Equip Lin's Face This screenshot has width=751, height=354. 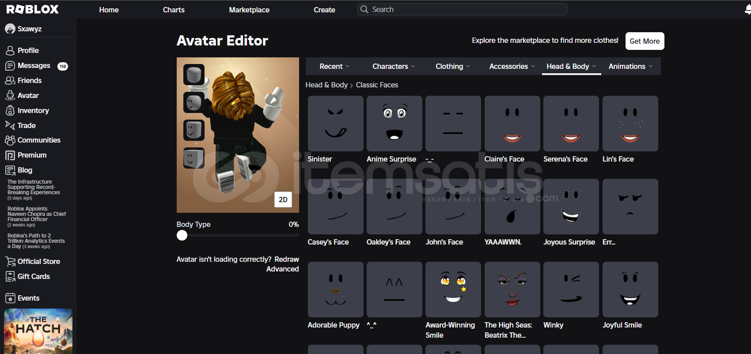[630, 124]
